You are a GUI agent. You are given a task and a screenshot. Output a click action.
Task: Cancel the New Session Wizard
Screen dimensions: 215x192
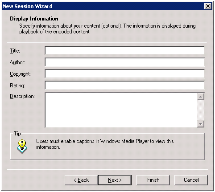191,180
